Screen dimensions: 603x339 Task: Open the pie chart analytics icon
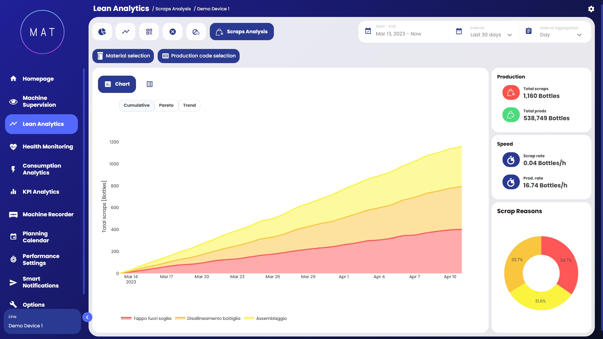click(x=102, y=32)
